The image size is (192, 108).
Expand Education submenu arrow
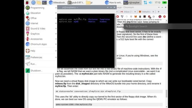56,13
